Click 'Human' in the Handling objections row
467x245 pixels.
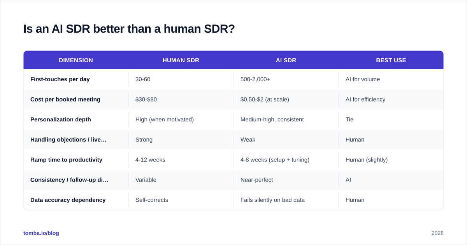(355, 140)
